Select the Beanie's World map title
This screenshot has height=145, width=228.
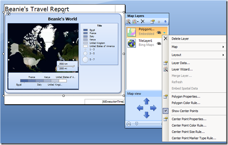coord(63,19)
